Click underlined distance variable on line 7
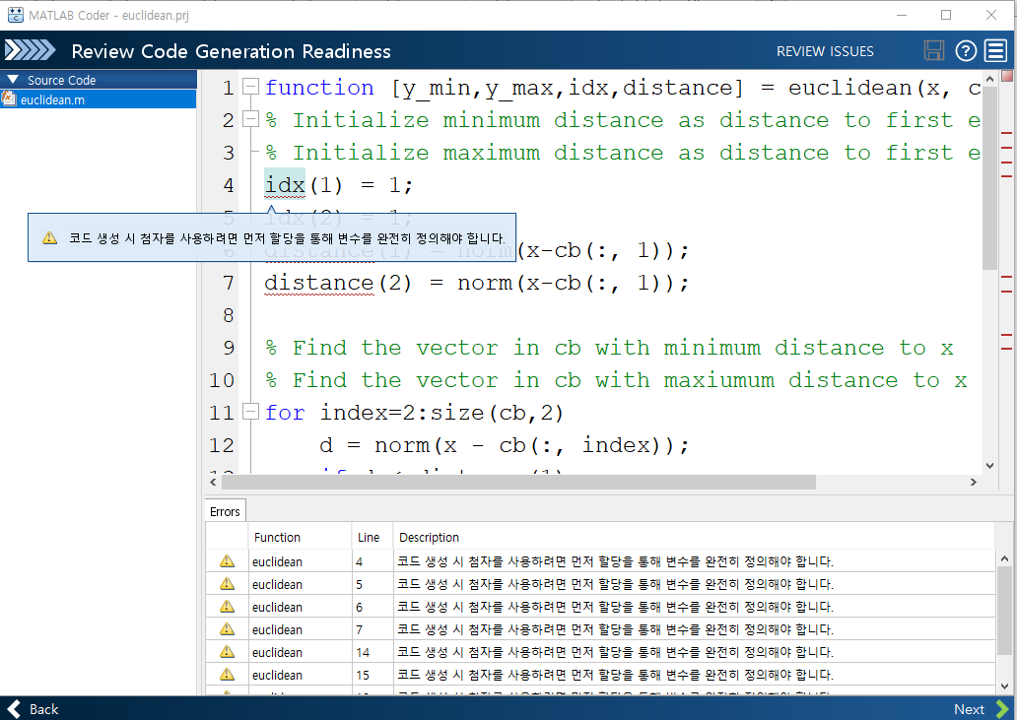Screen dimensions: 1017x720 coord(319,284)
